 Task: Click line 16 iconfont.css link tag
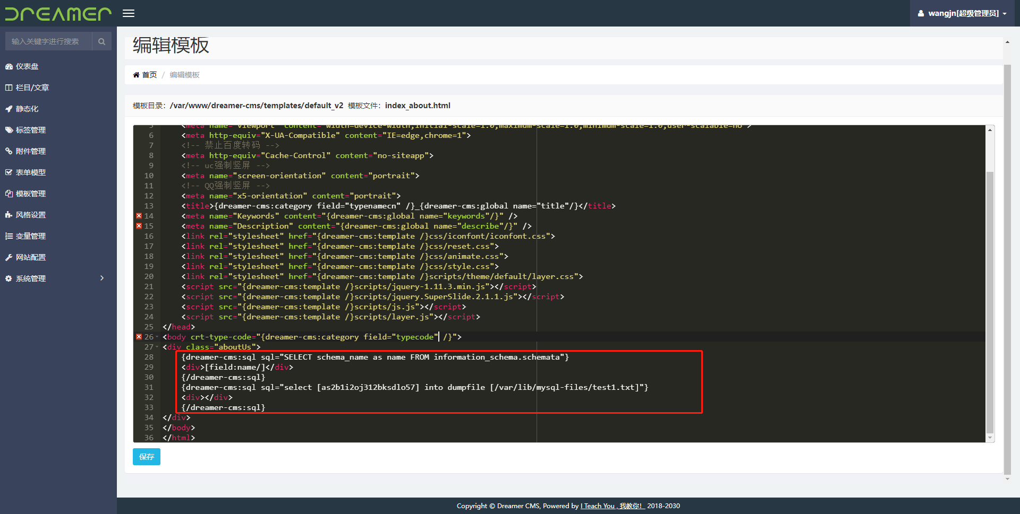(368, 236)
